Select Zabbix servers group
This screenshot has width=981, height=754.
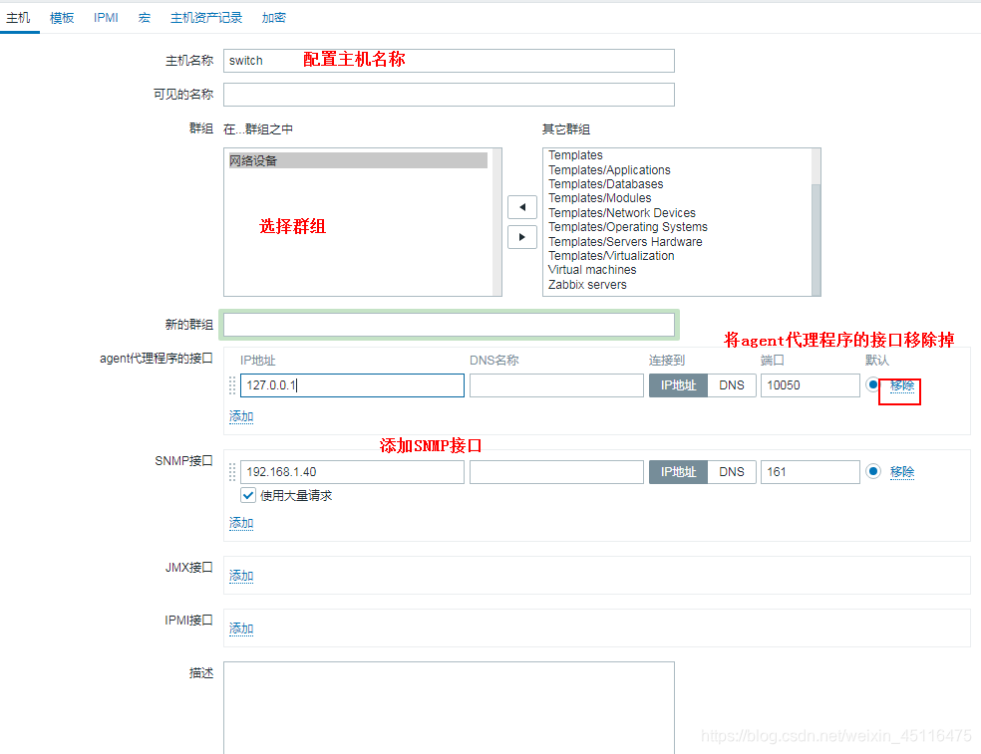pos(587,285)
